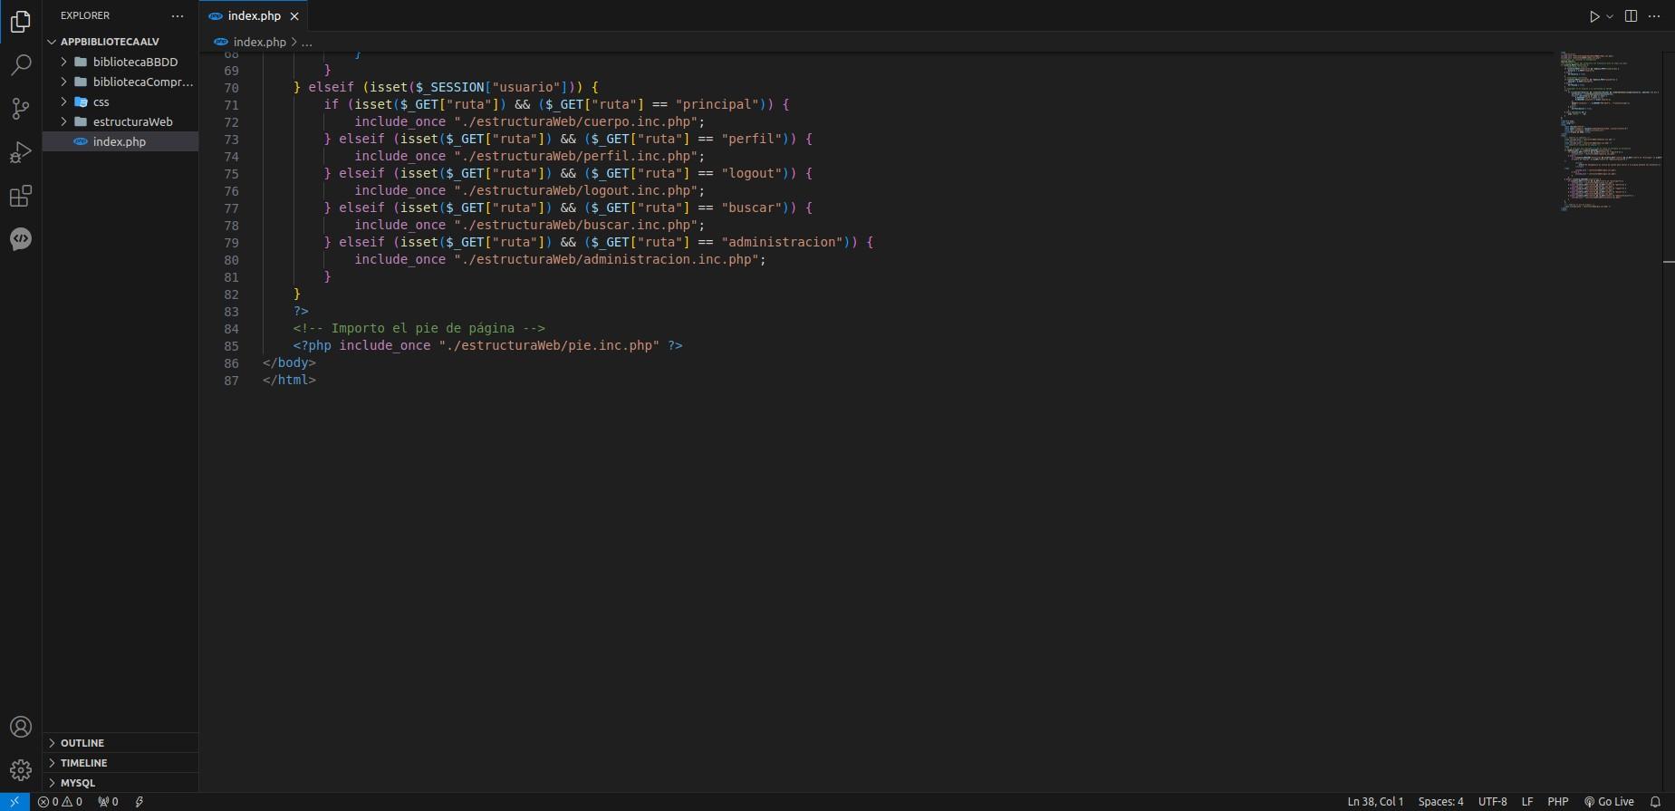Open Explorer Views and More Actions ellipsis

pyautogui.click(x=178, y=16)
